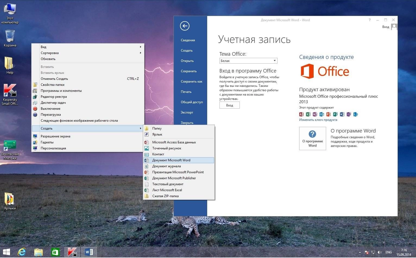Image resolution: width=416 pixels, height=258 pixels.
Task: Choose Редактор реестра
Action: (x=88, y=97)
